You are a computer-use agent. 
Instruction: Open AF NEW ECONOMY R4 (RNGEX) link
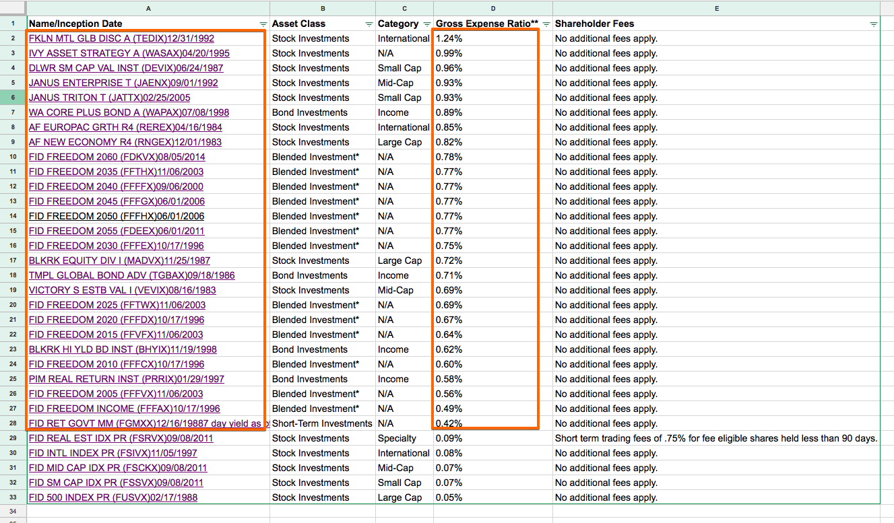[x=125, y=142]
